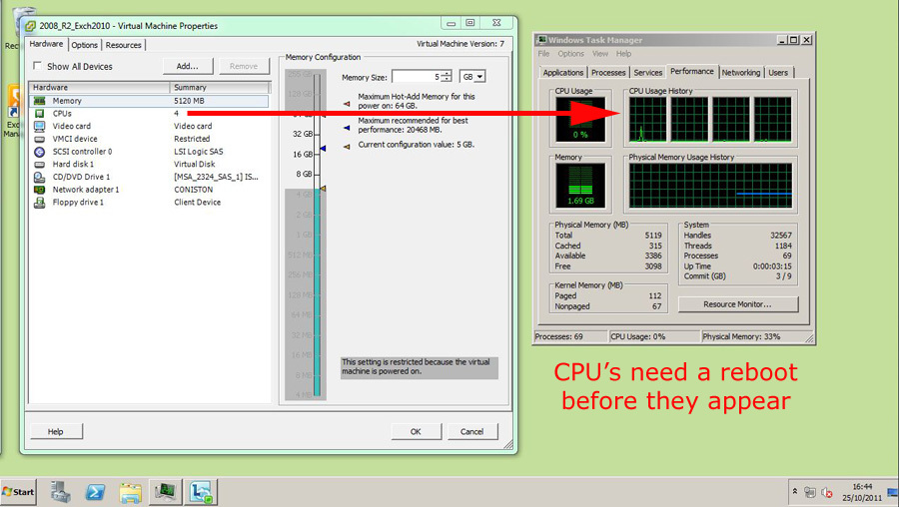Open the Performance tab in Task Manager

pyautogui.click(x=692, y=72)
